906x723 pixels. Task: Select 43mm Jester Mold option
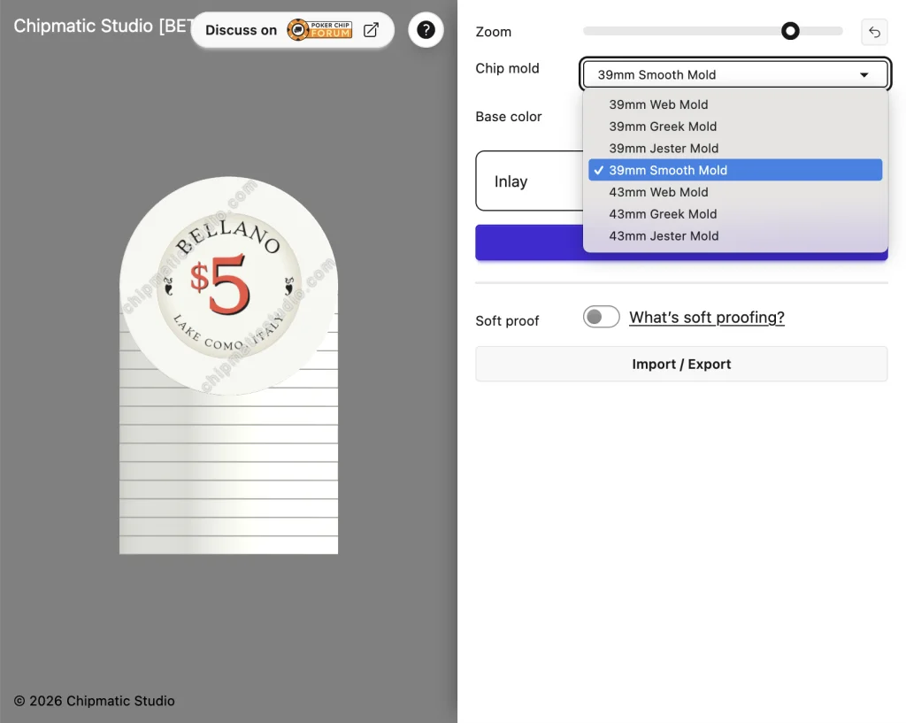point(735,235)
